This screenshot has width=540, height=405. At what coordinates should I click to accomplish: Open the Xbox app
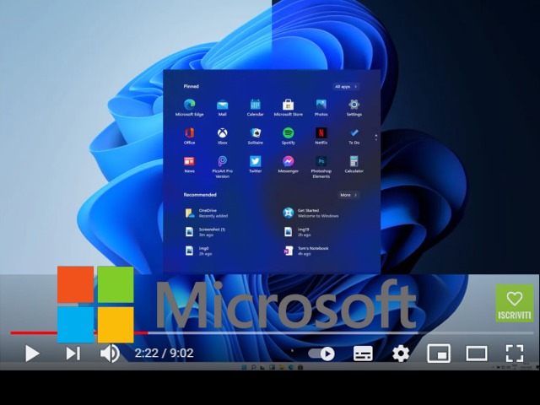click(x=222, y=136)
